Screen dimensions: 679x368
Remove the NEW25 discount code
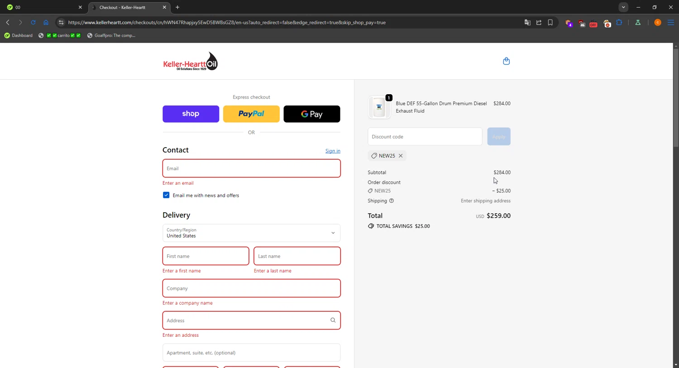401,156
